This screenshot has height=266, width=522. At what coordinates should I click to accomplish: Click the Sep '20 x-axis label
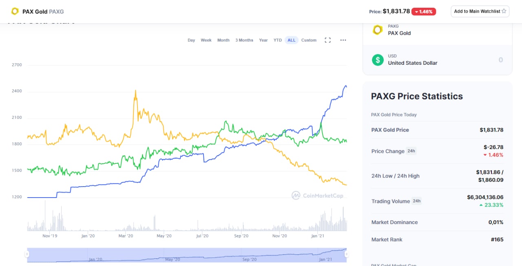241,236
